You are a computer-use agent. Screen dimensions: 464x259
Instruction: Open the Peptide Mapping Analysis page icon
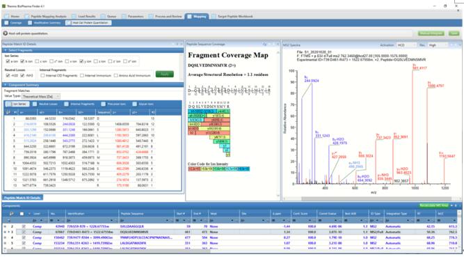coord(27,17)
